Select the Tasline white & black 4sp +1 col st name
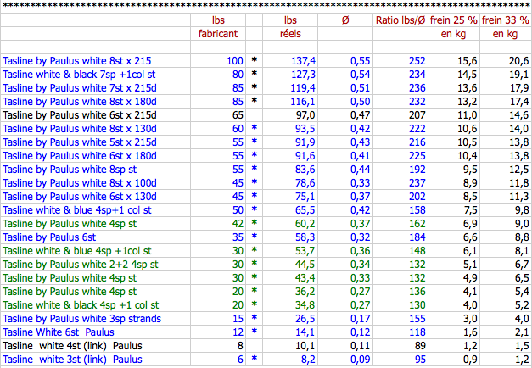Screen dimensions: 532x368 [x=81, y=305]
